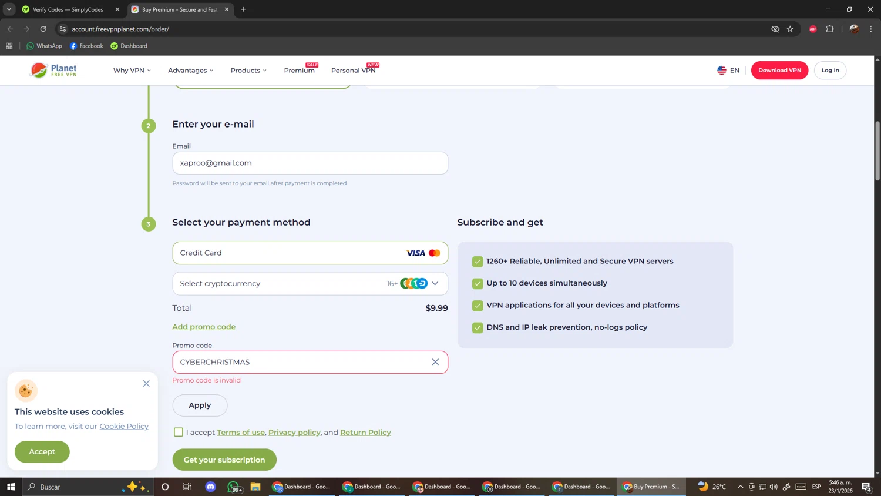Show hidden system tray icons
The width and height of the screenshot is (881, 496).
pos(740,487)
